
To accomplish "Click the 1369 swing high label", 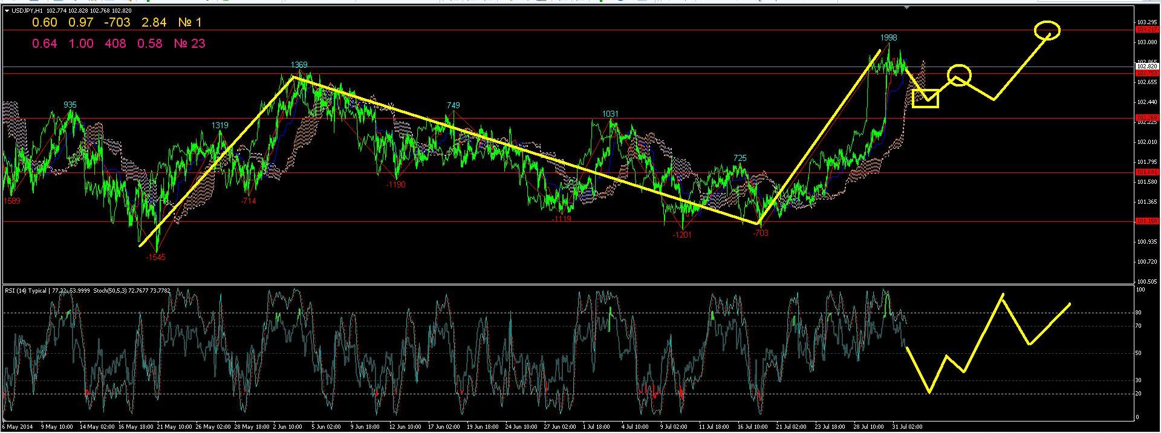I will pyautogui.click(x=299, y=65).
